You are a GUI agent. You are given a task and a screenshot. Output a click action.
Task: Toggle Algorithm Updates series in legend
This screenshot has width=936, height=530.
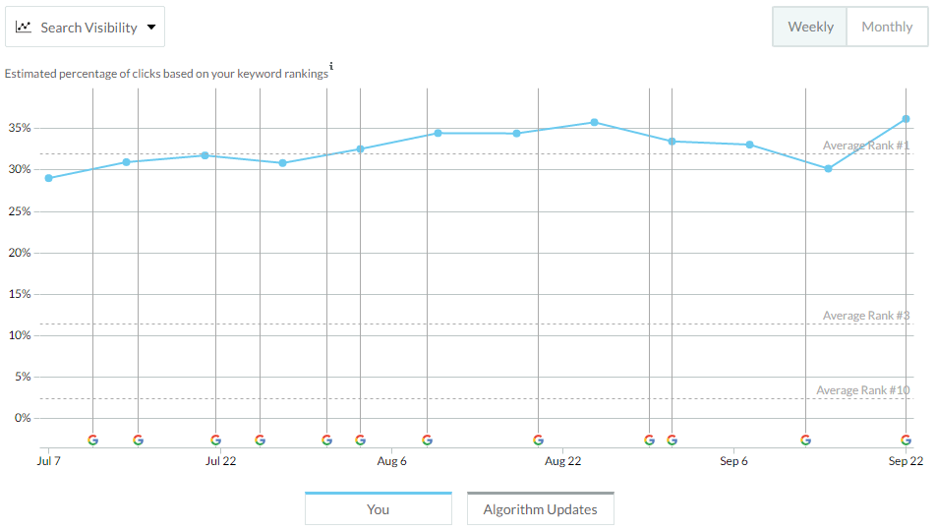point(540,509)
